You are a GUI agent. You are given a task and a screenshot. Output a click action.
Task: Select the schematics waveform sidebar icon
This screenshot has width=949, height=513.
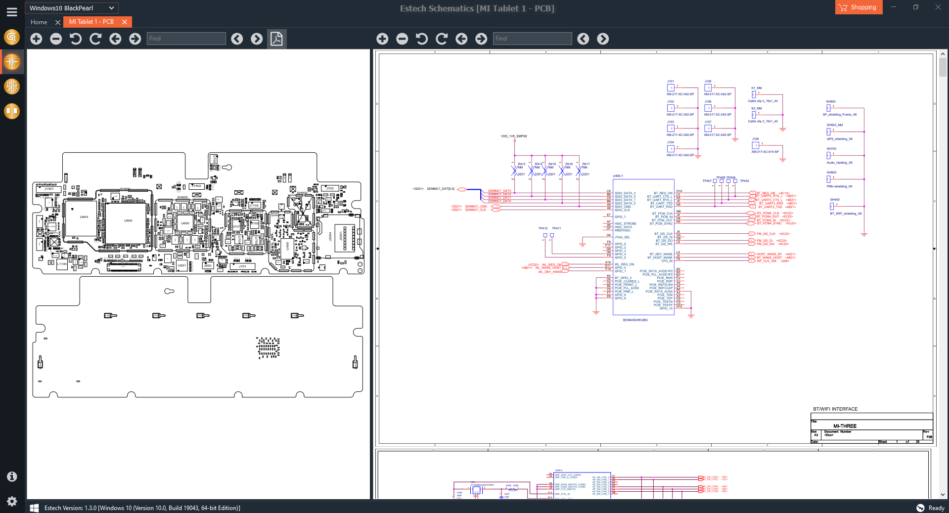[x=12, y=62]
